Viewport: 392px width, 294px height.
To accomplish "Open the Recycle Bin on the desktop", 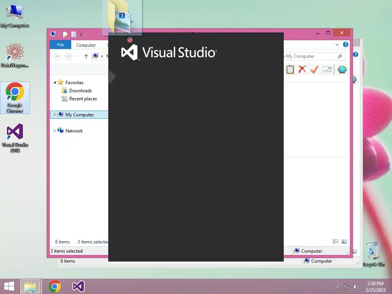I will [373, 254].
